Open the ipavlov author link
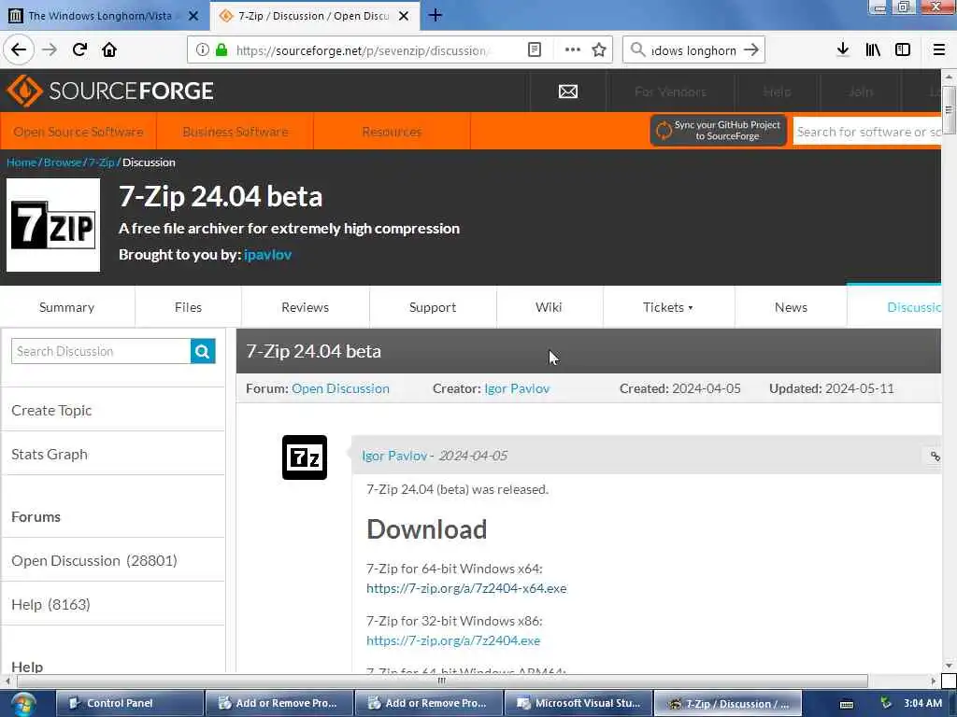 [x=267, y=255]
